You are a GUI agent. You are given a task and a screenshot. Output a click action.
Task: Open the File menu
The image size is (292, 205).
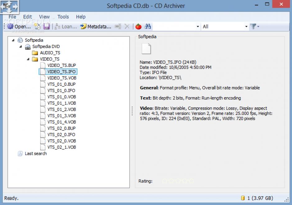[12, 17]
